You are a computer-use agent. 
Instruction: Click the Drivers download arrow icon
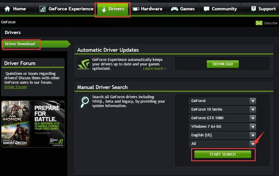click(x=104, y=9)
